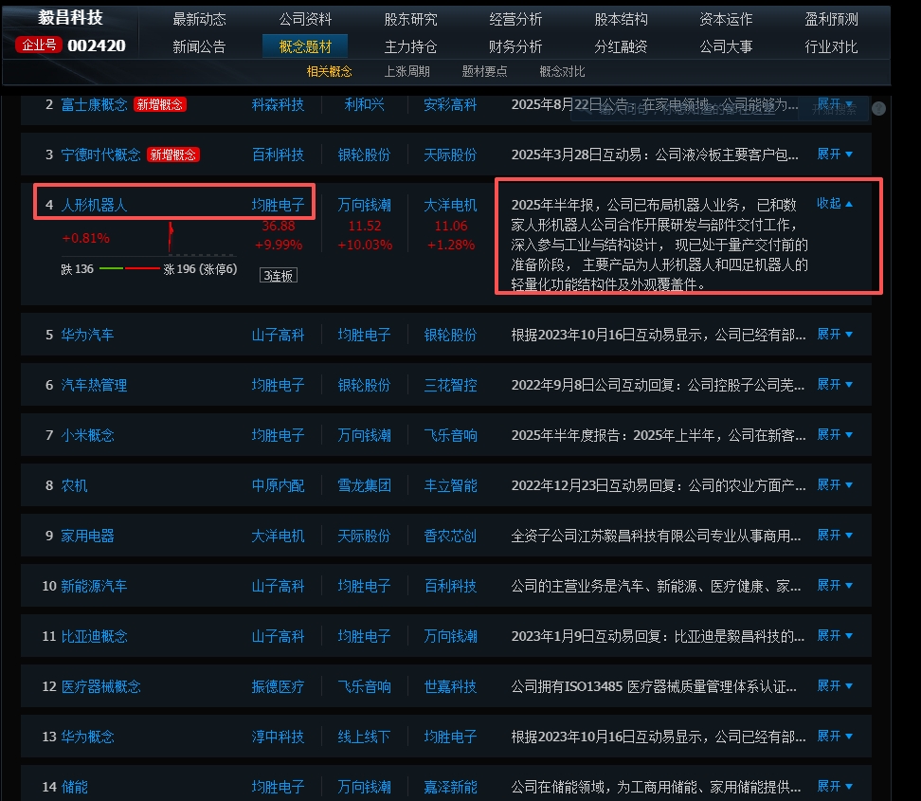Open the 新能源汽车 concept link
This screenshot has height=801, width=921.
click(x=94, y=586)
